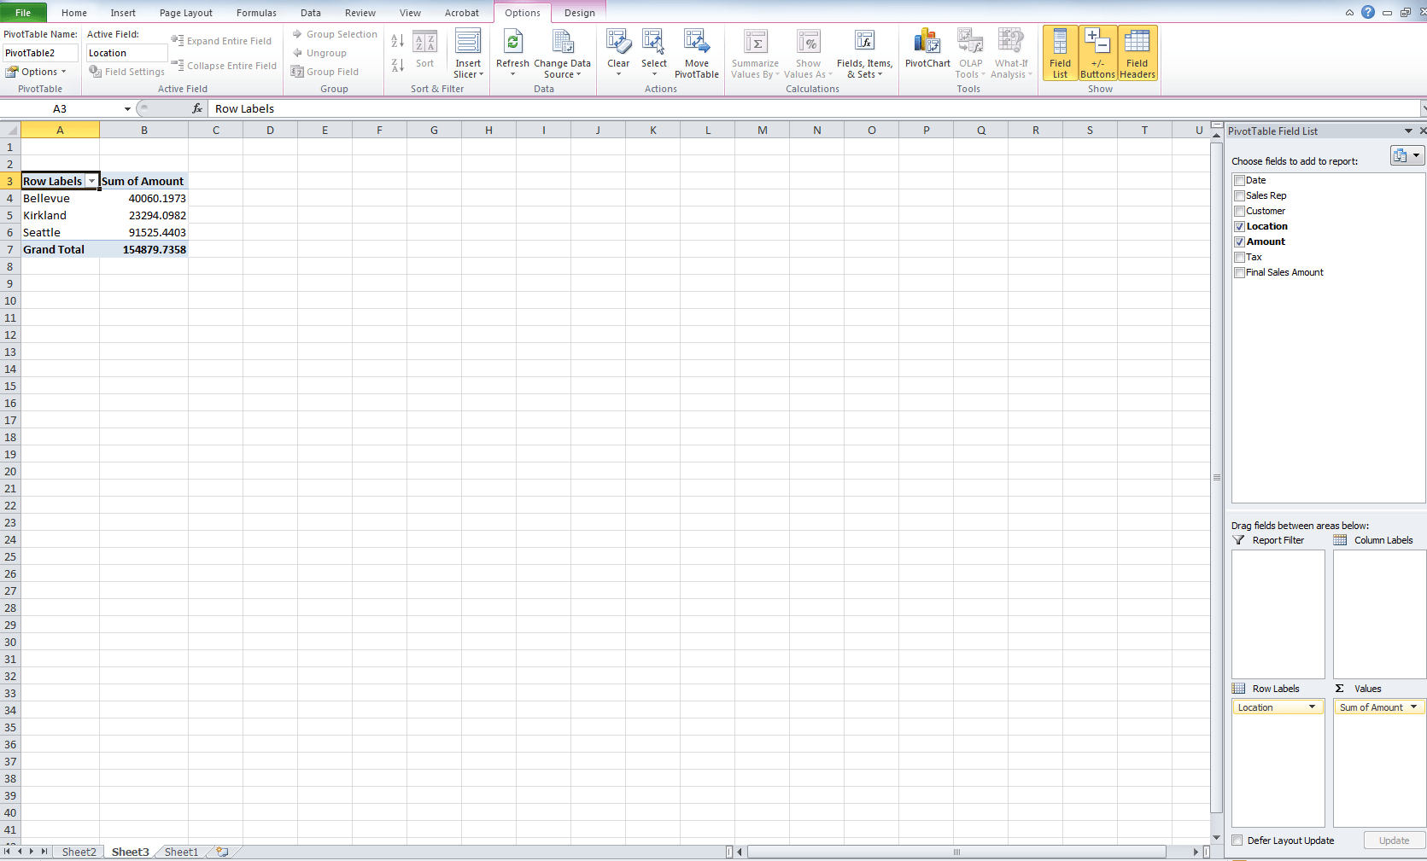Open the Row Labels filter dropdown
The height and width of the screenshot is (861, 1427).
click(x=91, y=181)
